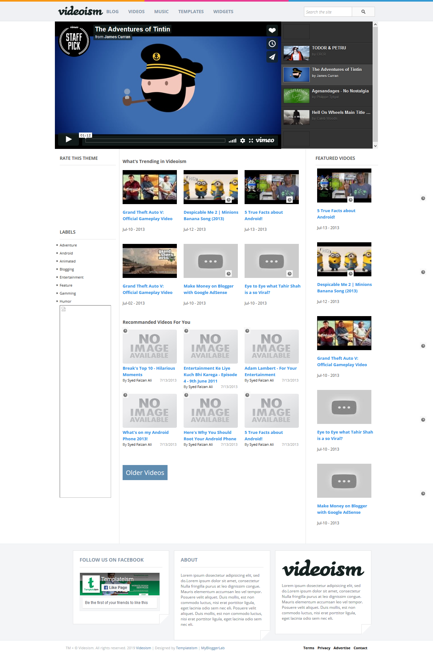The width and height of the screenshot is (433, 655).
Task: Open the Terms footer link
Action: click(309, 648)
